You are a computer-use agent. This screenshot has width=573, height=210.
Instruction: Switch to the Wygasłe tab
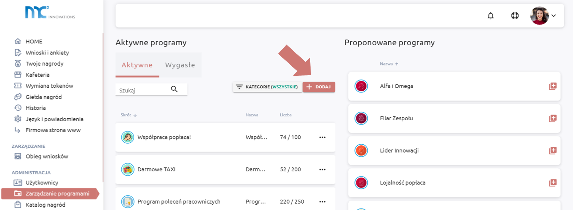(180, 65)
